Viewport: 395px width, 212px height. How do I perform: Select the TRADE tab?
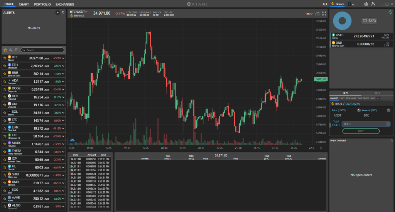click(x=9, y=4)
